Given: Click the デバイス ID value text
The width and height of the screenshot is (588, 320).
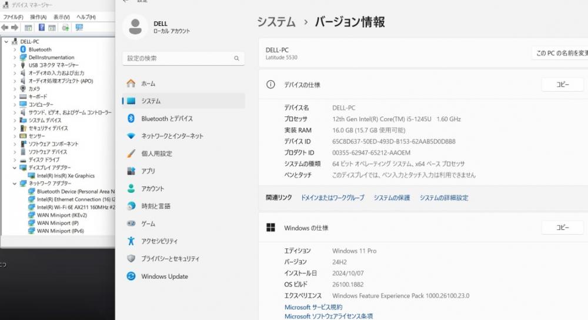Looking at the screenshot, I should 394,141.
